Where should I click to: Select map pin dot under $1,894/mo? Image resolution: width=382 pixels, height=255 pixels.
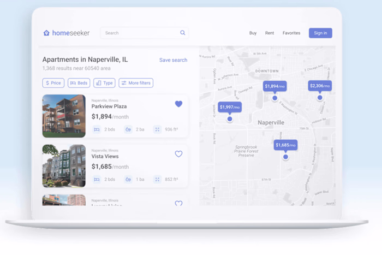pyautogui.click(x=275, y=98)
